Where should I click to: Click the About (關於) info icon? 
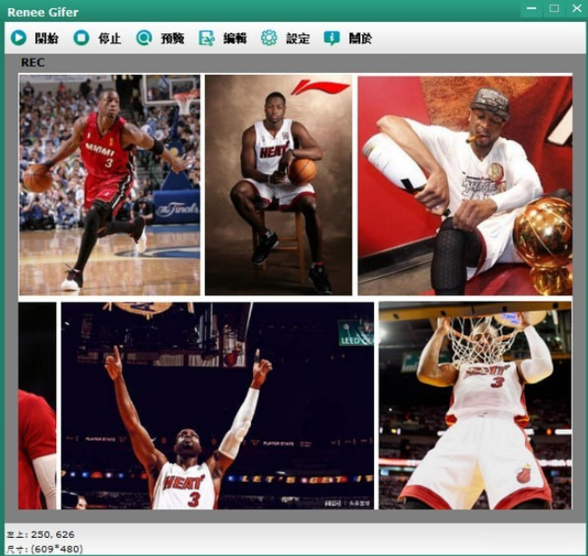(331, 38)
